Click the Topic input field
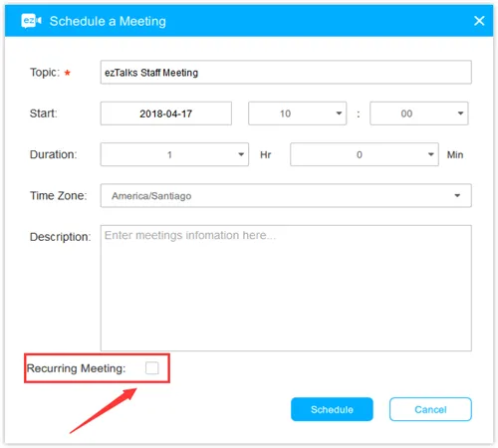 coord(286,72)
